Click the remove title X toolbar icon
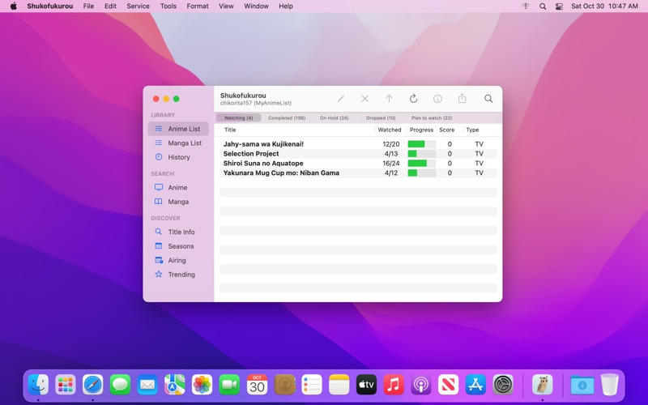The height and width of the screenshot is (405, 648). pos(365,99)
